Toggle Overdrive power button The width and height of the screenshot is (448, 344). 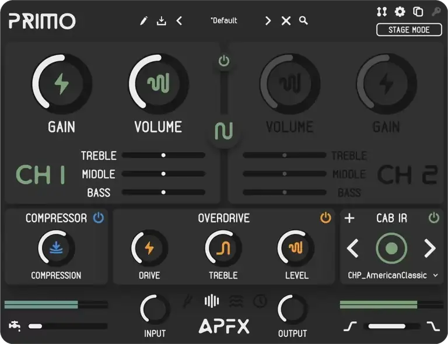pos(325,218)
